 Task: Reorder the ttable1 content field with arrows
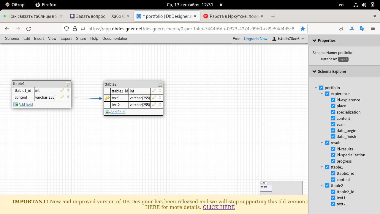coord(68,97)
